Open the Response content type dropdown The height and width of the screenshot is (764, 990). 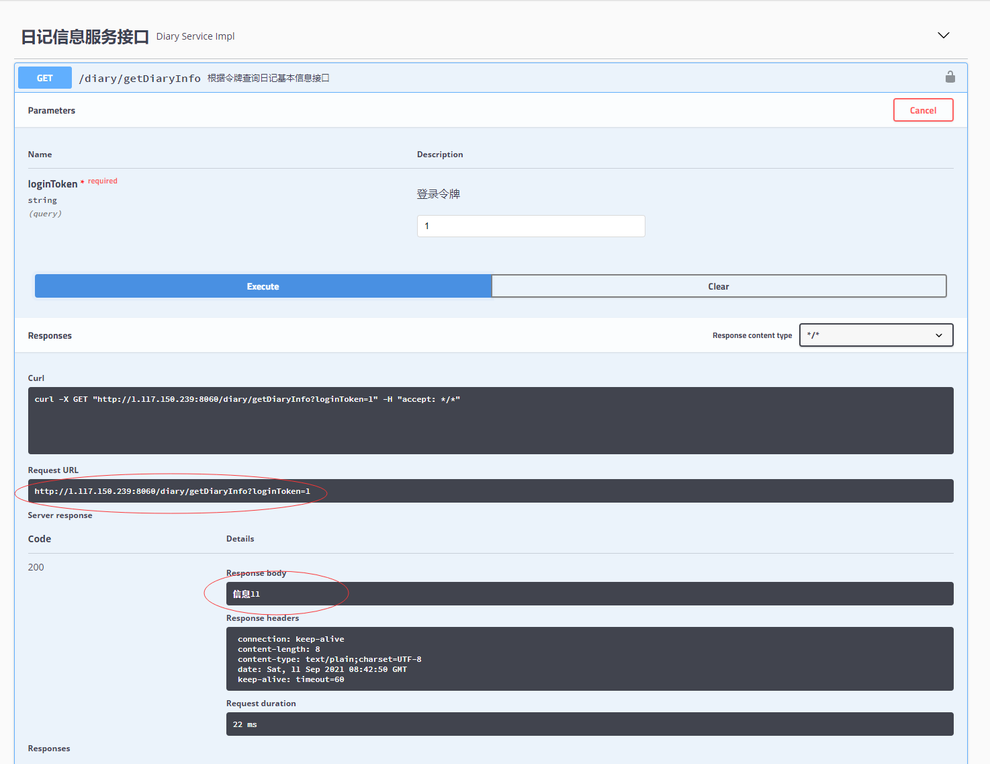coord(876,335)
